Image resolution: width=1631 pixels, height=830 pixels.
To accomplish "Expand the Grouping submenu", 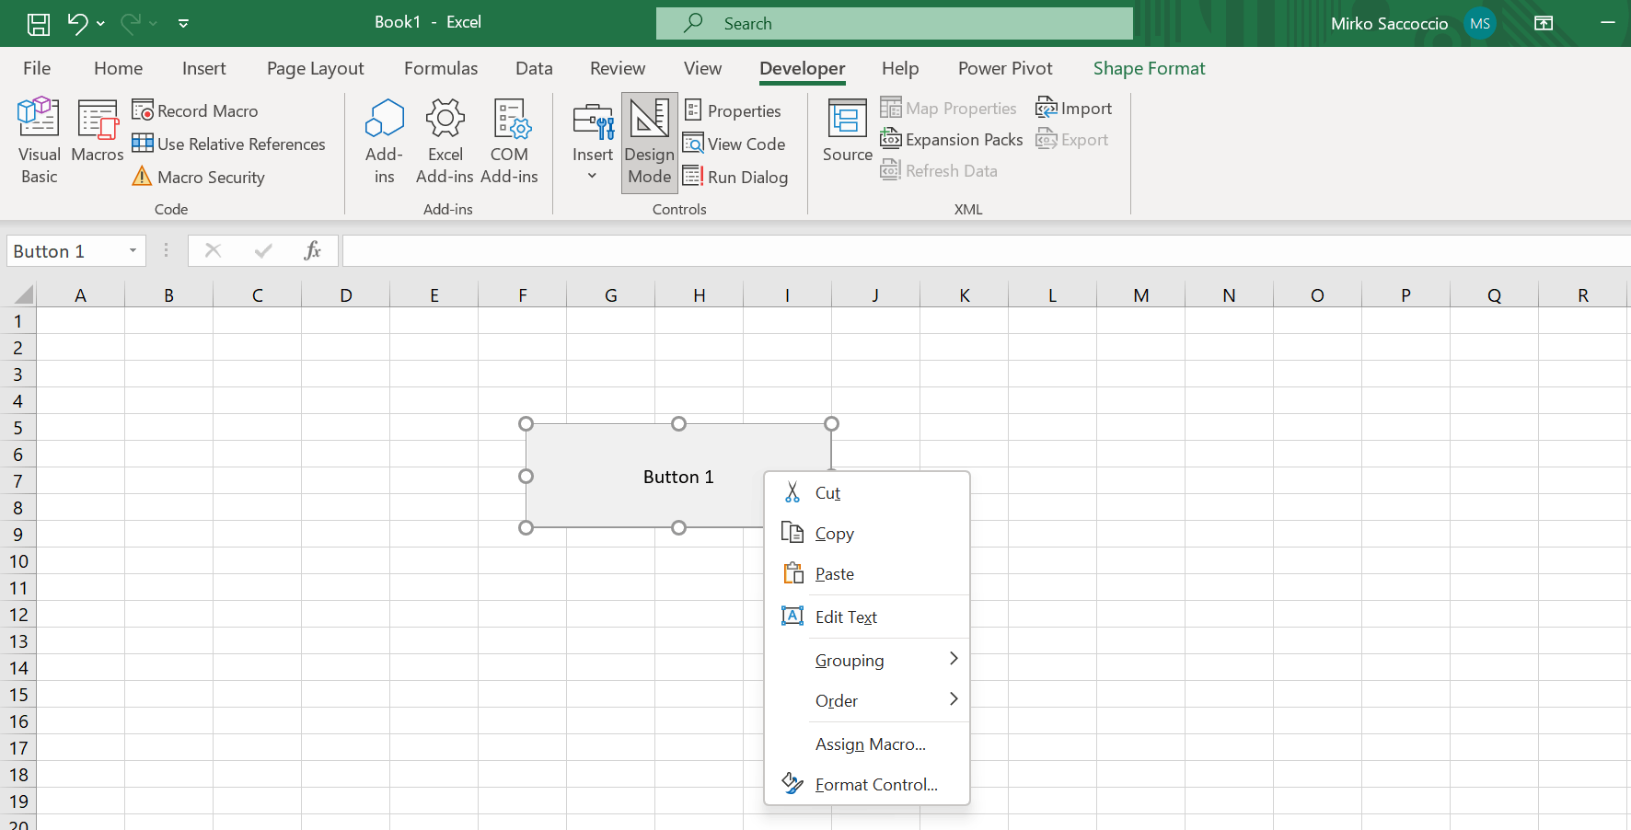I will click(867, 661).
